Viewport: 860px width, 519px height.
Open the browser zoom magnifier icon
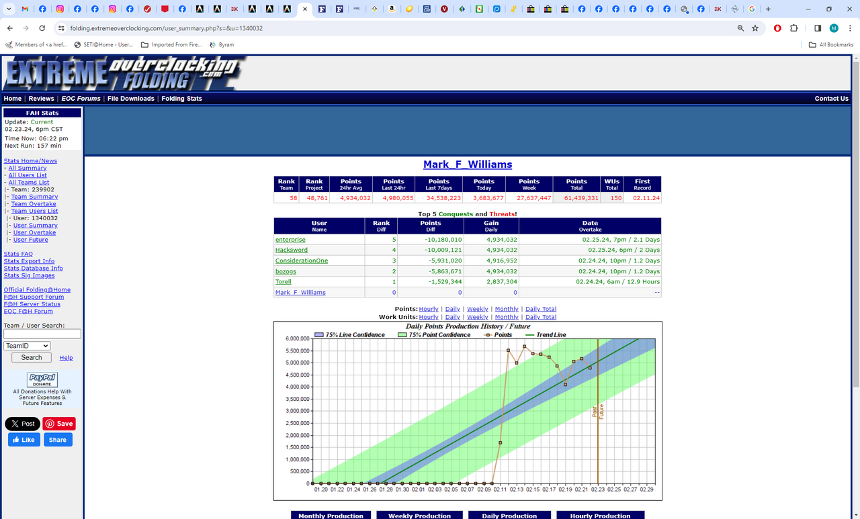(740, 28)
